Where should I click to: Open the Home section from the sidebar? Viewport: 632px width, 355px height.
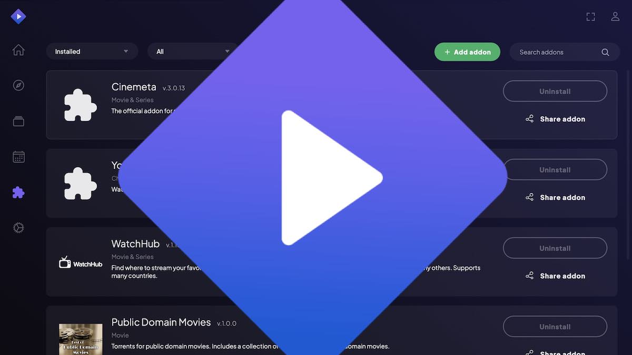pyautogui.click(x=18, y=49)
